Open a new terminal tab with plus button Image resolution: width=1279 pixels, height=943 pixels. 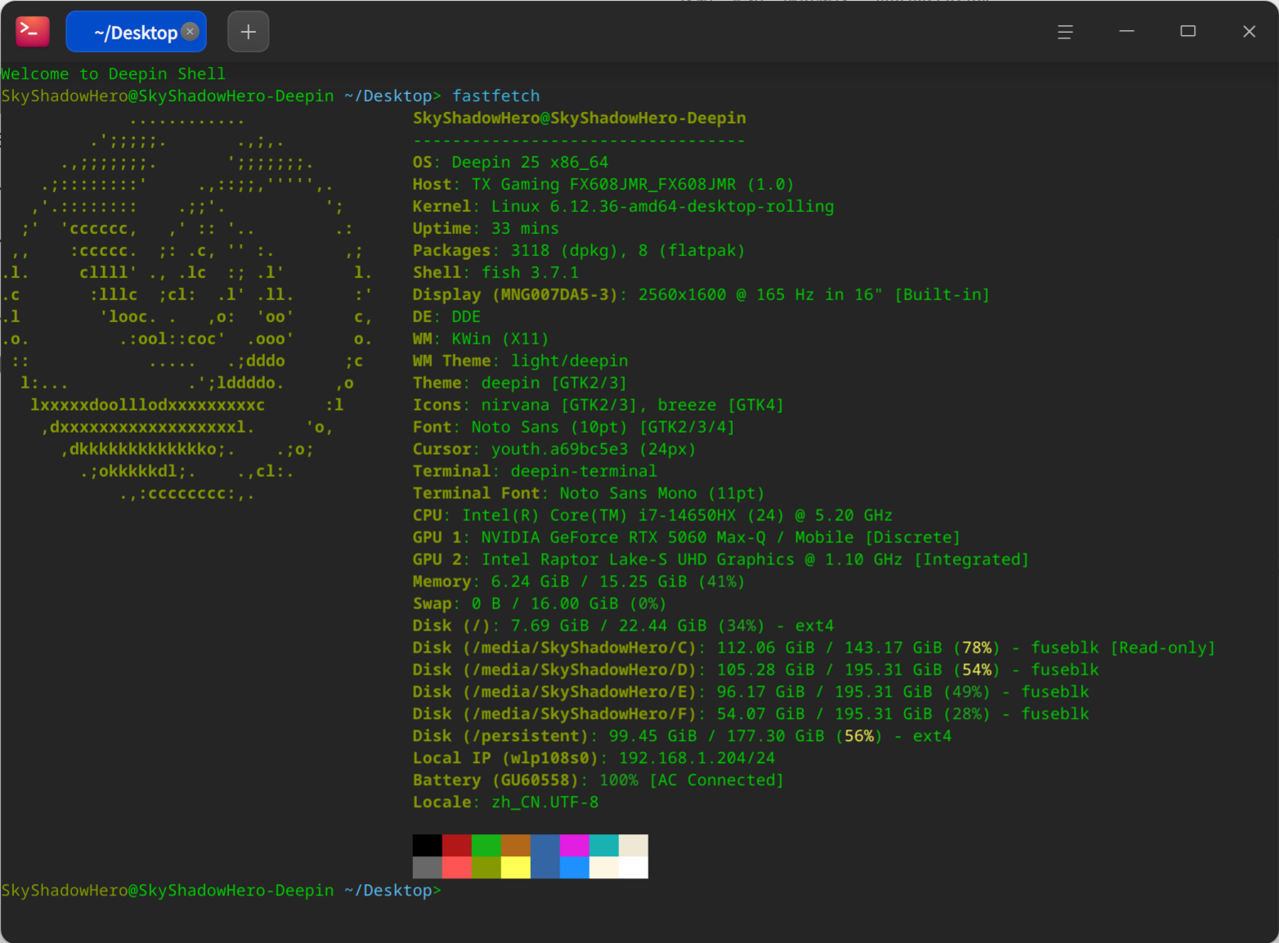coord(249,32)
